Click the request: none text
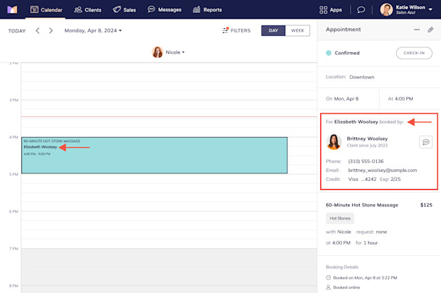The width and height of the screenshot is (441, 293). point(371,232)
